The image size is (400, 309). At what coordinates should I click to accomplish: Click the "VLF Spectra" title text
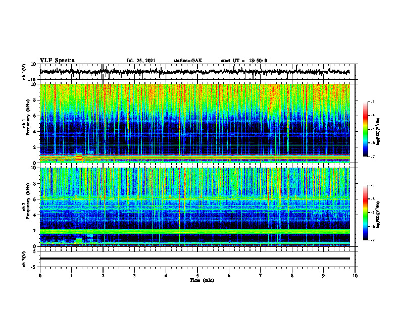tap(57, 61)
